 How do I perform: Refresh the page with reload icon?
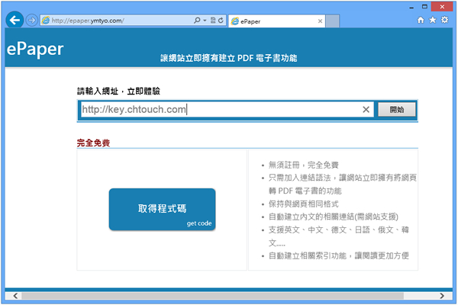tap(221, 20)
